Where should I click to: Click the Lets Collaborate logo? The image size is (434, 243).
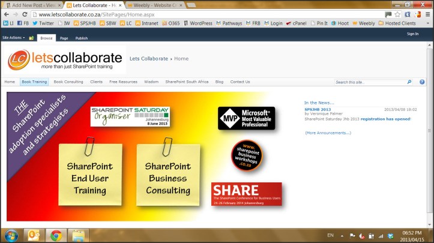[x=66, y=59]
